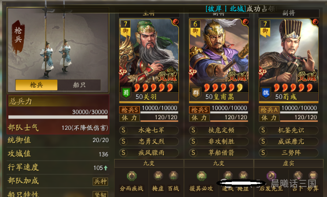Open the 援其必攻 green icon
This screenshot has width=327, height=197.
(x=201, y=176)
